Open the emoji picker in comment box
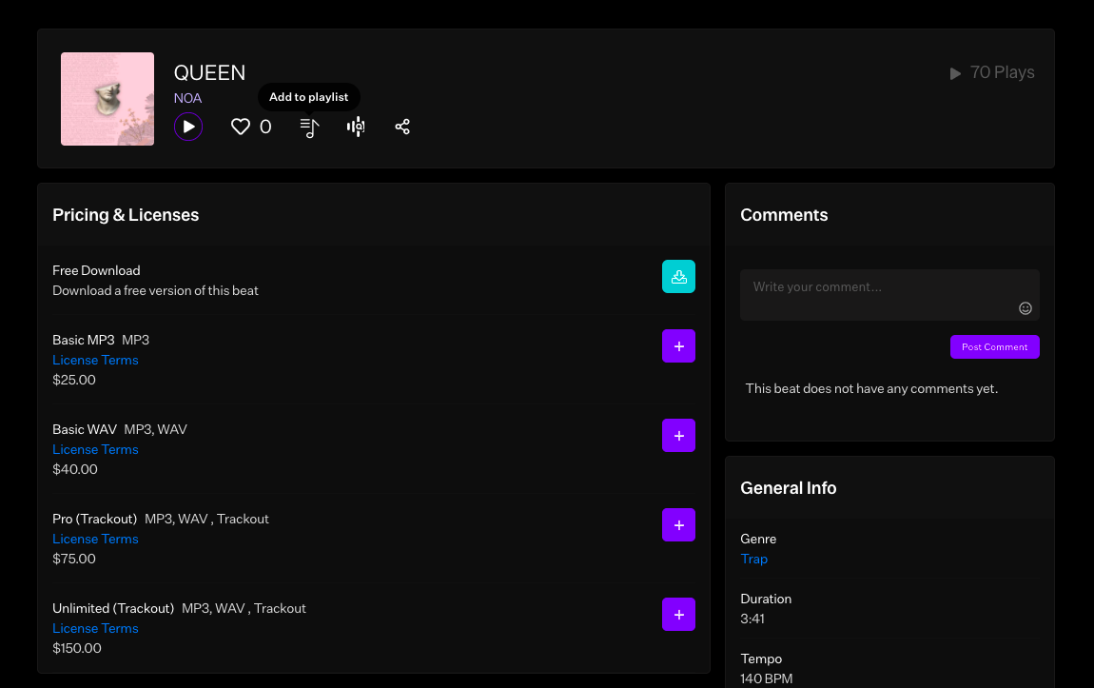Screen dimensions: 1094x688 click(1025, 308)
